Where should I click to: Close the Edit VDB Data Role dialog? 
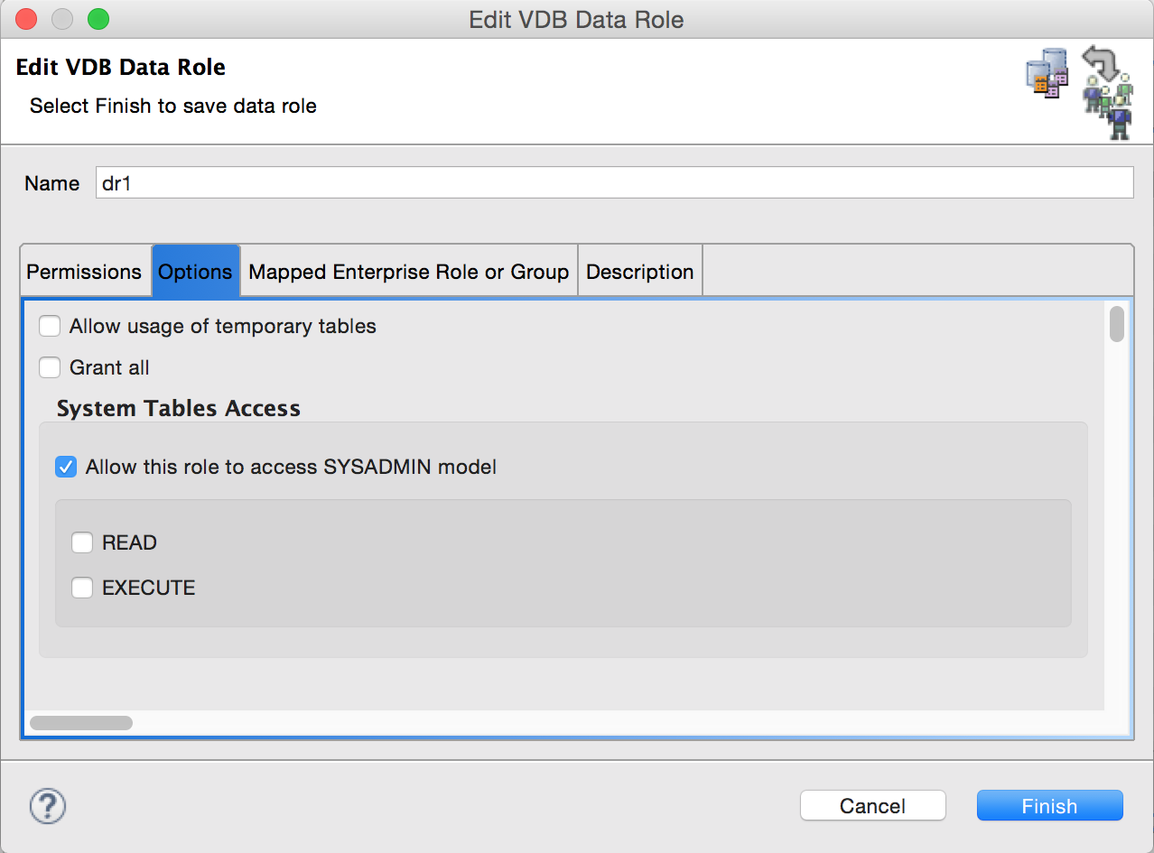[x=24, y=18]
